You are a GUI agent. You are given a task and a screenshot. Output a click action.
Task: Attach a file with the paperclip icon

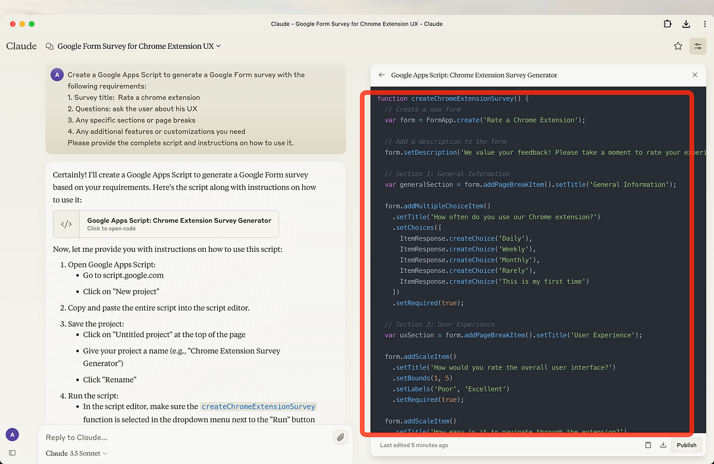(x=340, y=437)
